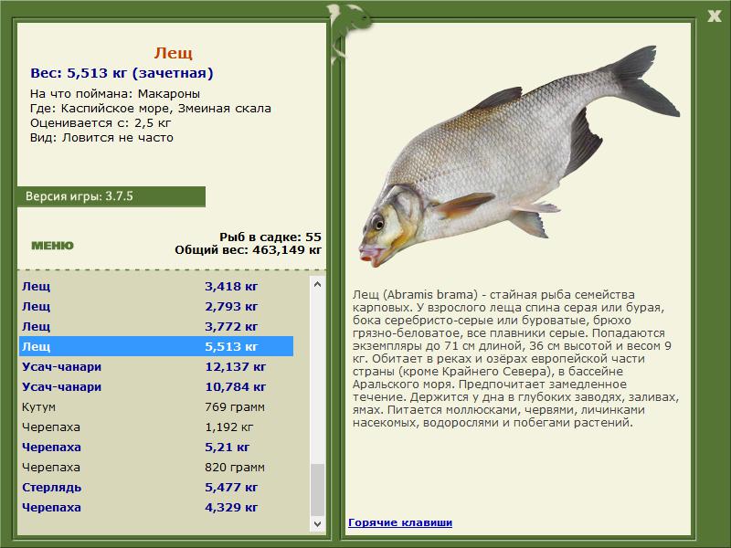Select the Черепаха 5,21 кг row
731x548 pixels.
point(156,447)
